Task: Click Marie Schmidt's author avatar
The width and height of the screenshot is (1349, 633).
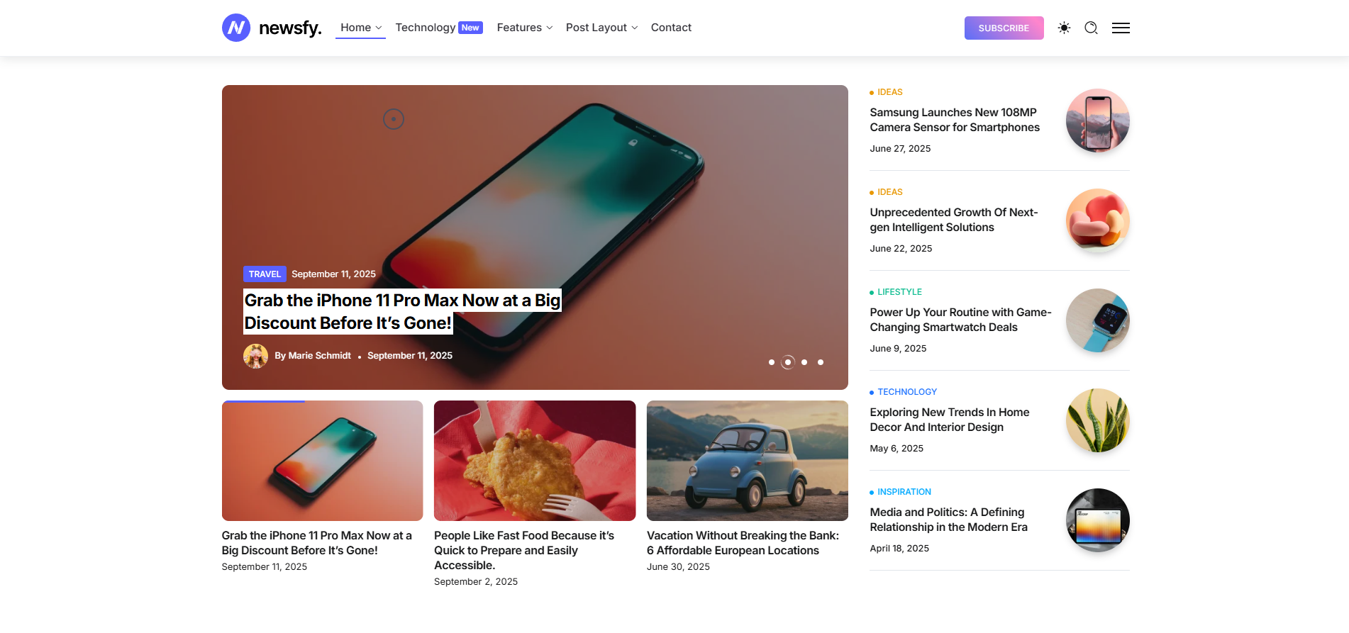Action: tap(255, 356)
